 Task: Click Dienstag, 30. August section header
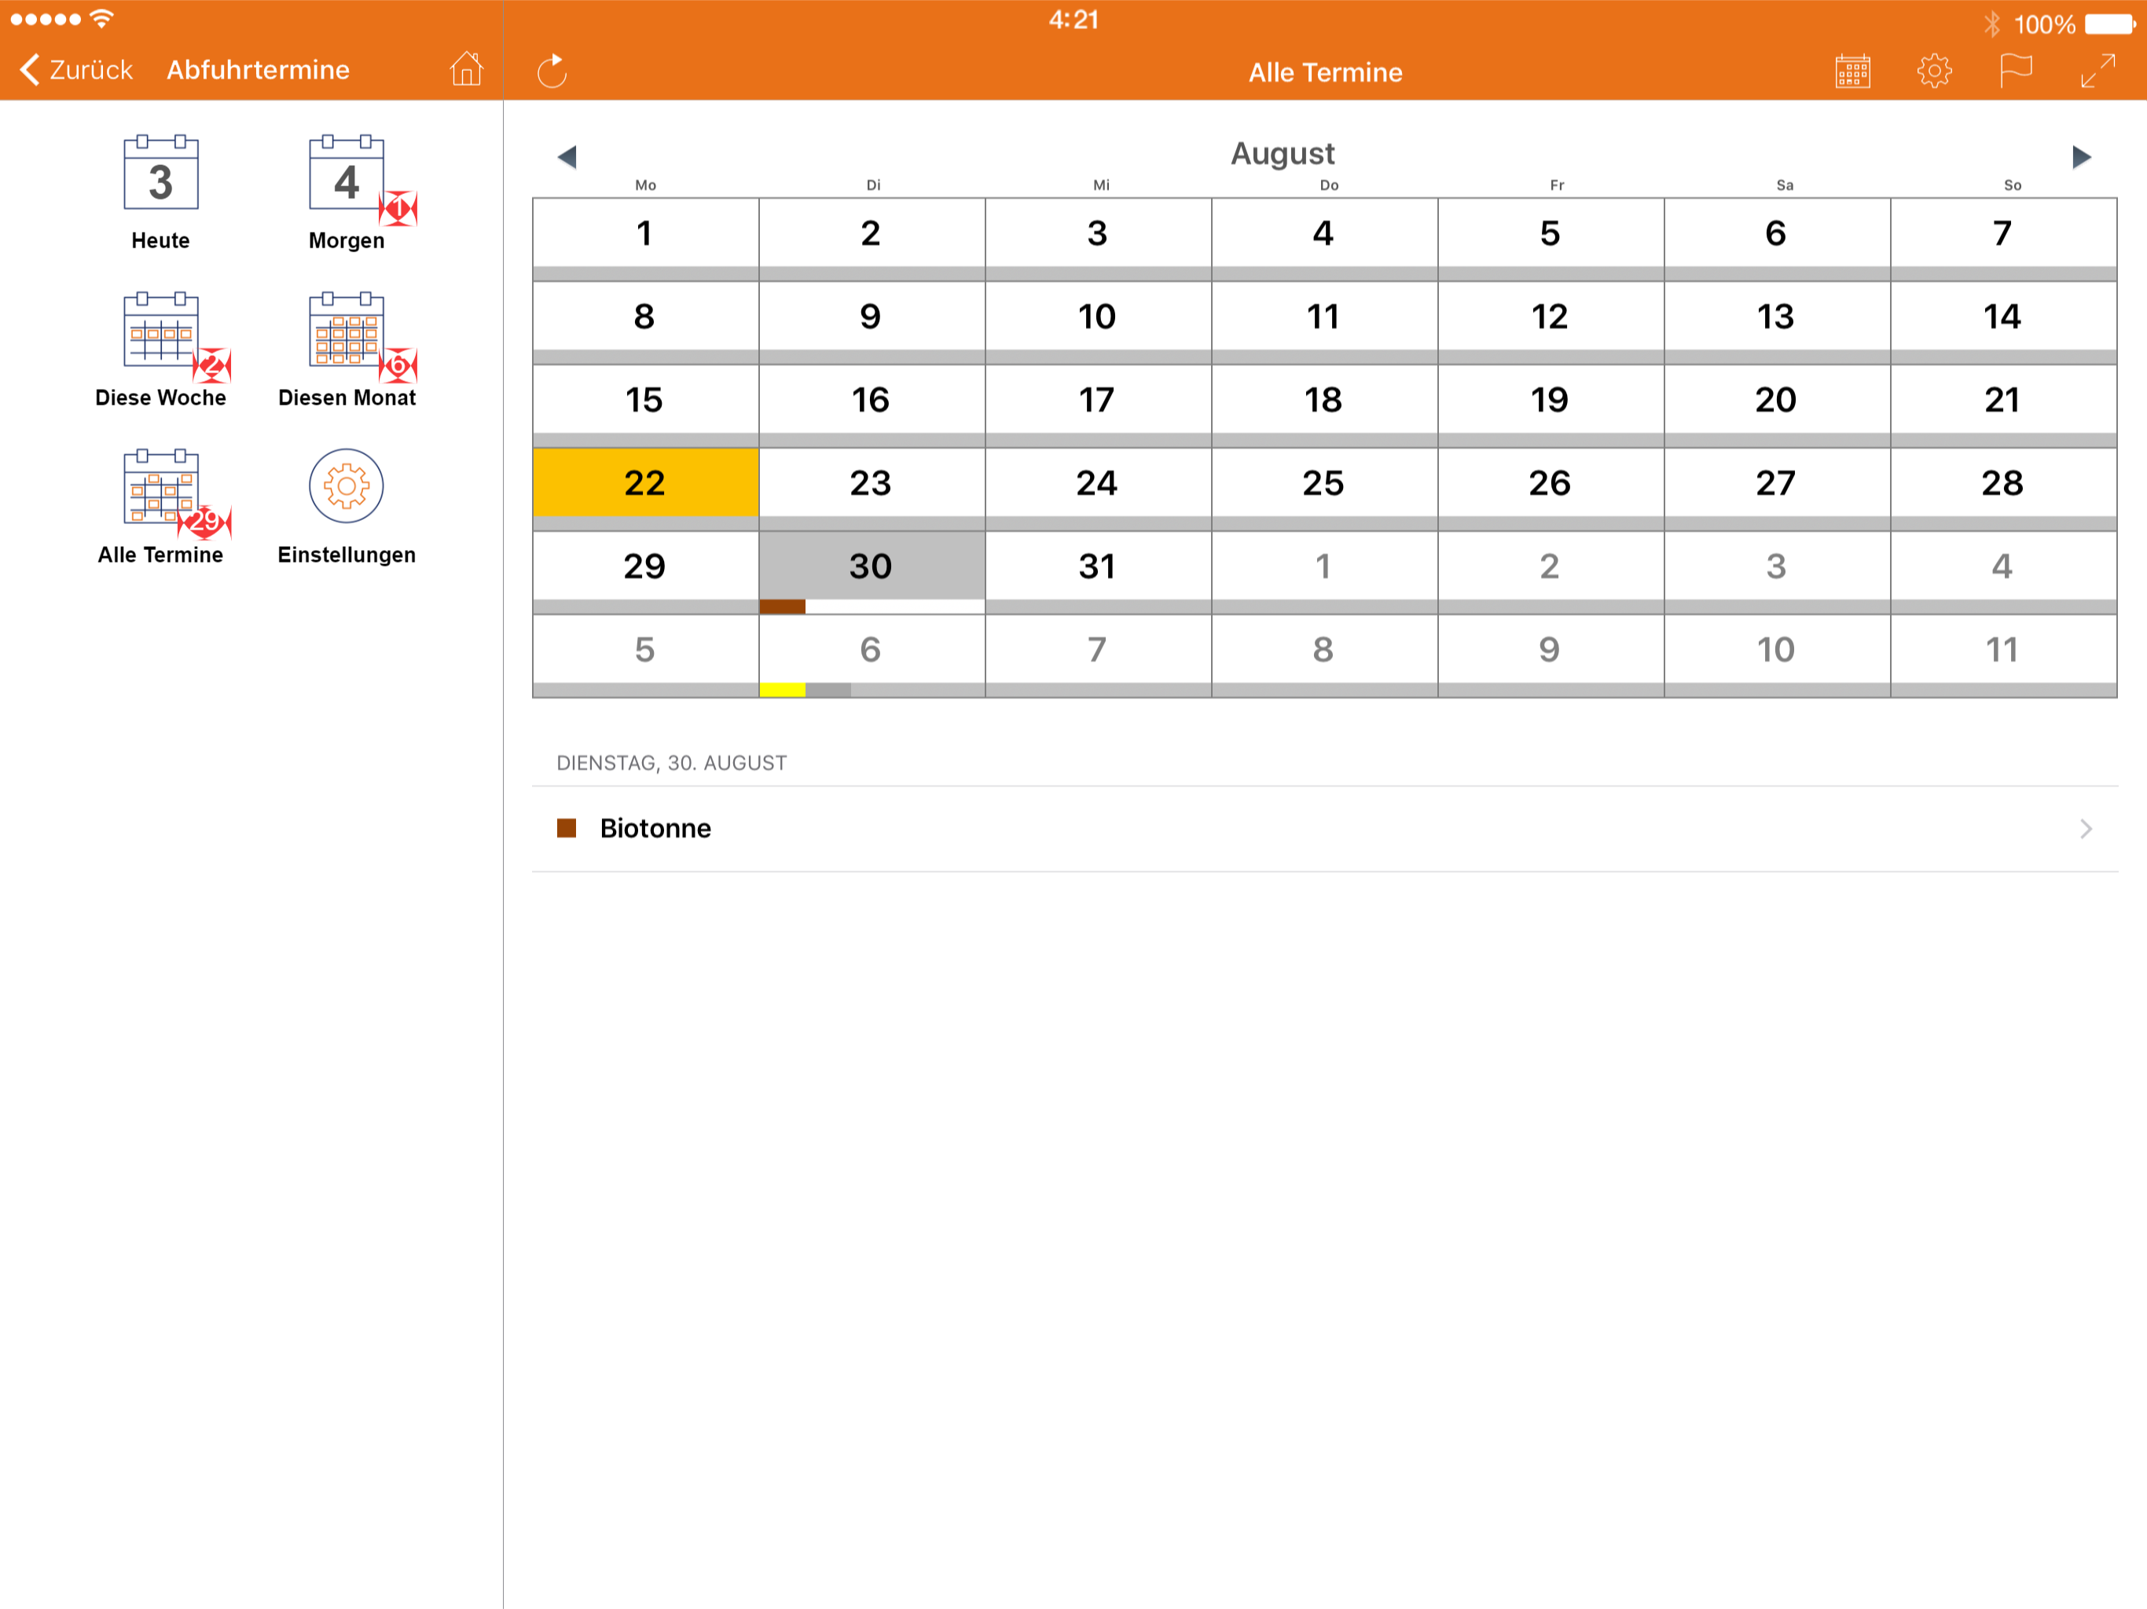tap(672, 763)
